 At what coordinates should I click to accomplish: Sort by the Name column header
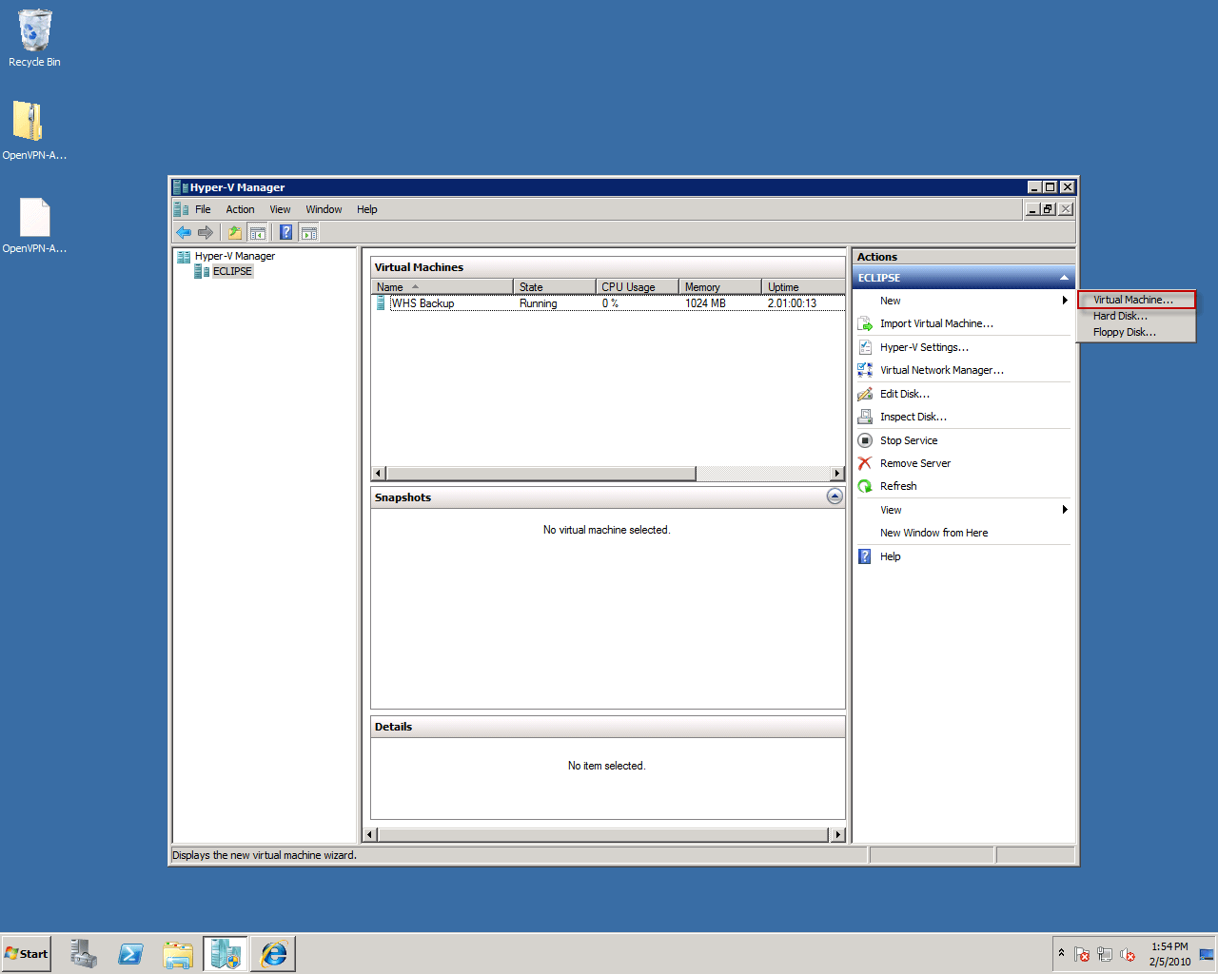tap(442, 286)
